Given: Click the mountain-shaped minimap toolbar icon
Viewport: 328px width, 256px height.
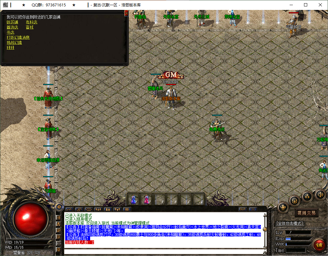Looking at the screenshot, I should click(69, 209).
